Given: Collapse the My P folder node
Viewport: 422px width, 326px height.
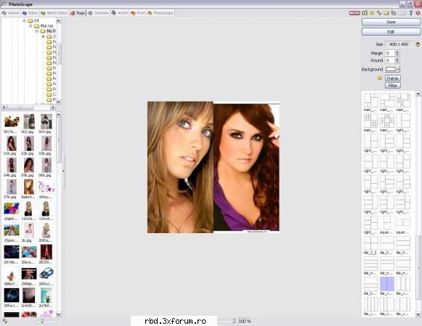Looking at the screenshot, I should (36, 31).
